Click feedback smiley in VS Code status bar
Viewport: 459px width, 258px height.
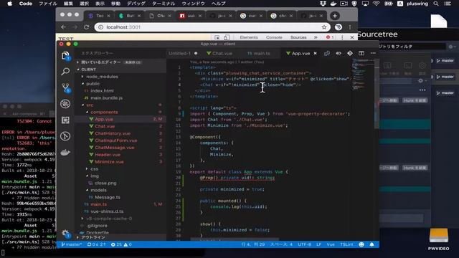[x=361, y=244]
